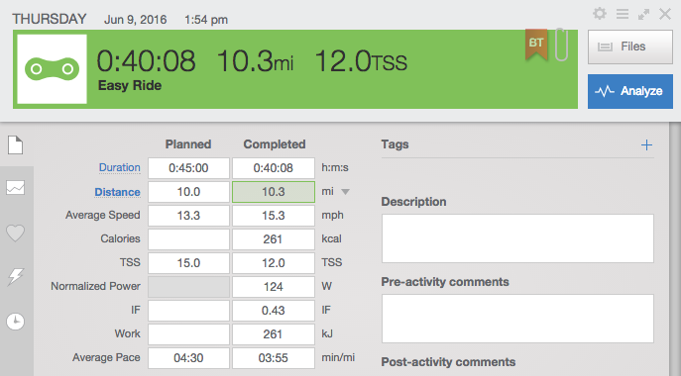
Task: Click completed Calories field 261
Action: point(274,239)
